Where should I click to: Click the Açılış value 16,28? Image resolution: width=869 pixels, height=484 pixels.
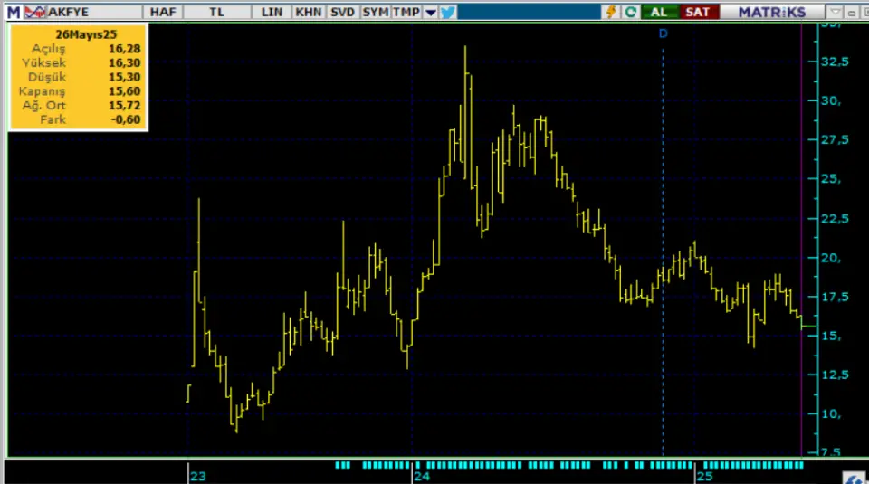point(124,49)
